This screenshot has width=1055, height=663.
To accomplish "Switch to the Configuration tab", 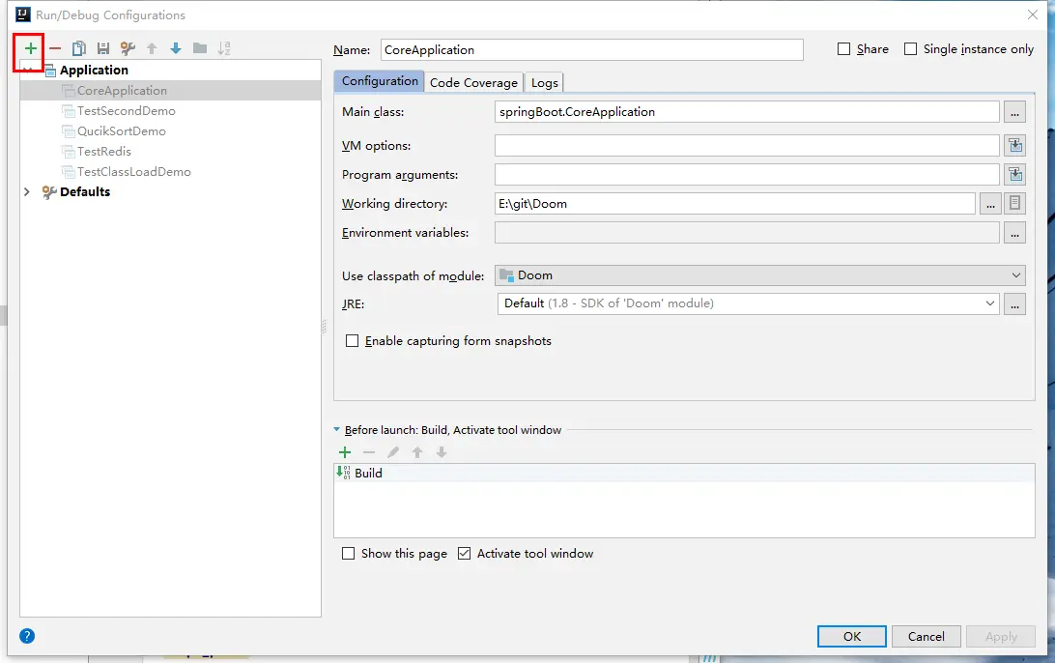I will click(x=380, y=81).
